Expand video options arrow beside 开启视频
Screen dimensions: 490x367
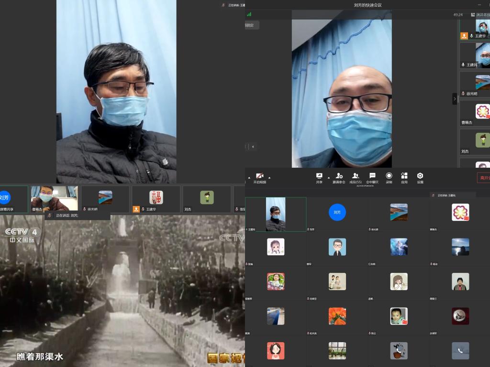269,177
